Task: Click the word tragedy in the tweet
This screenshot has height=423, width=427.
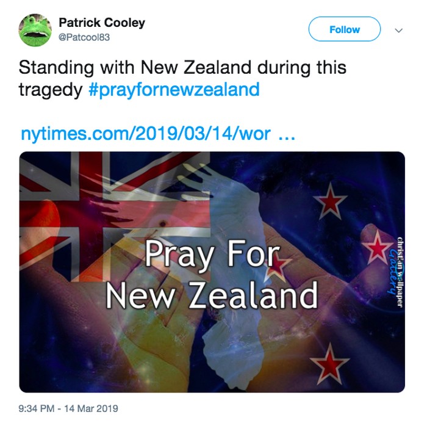Action: [51, 90]
